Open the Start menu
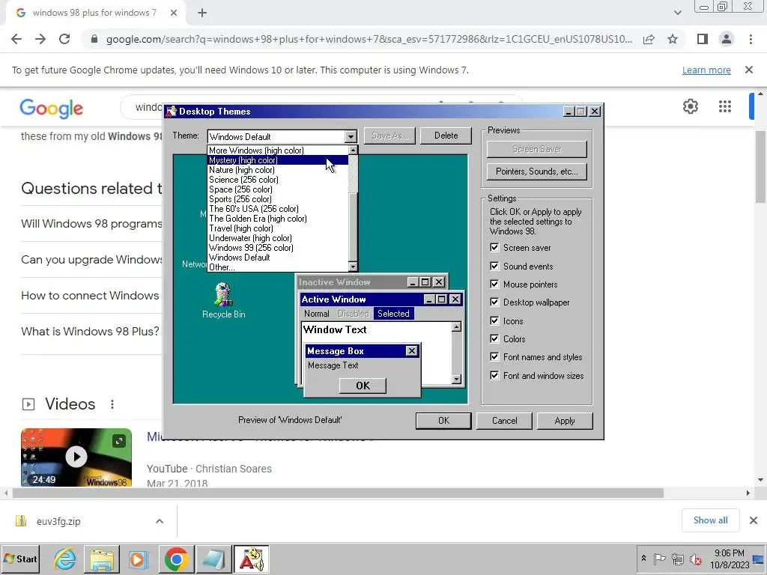The image size is (767, 575). [20, 559]
